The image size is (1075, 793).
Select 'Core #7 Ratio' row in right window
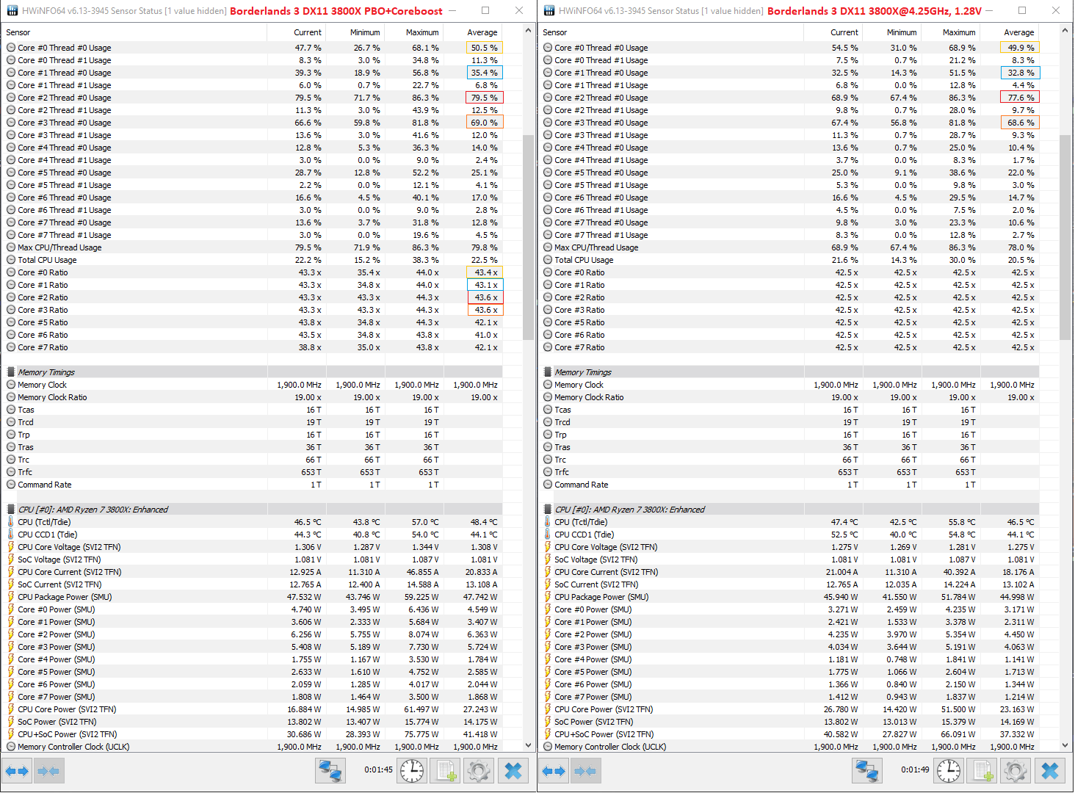coord(789,347)
